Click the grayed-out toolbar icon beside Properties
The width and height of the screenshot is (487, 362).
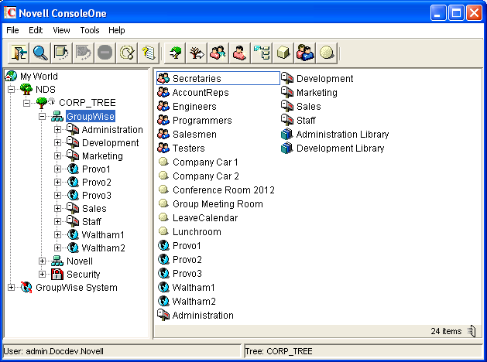84,53
